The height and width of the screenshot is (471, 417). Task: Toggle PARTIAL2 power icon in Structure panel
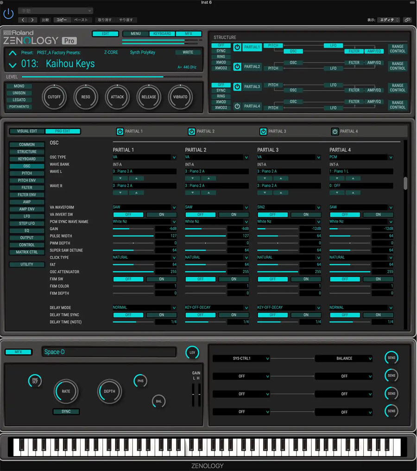click(x=237, y=67)
